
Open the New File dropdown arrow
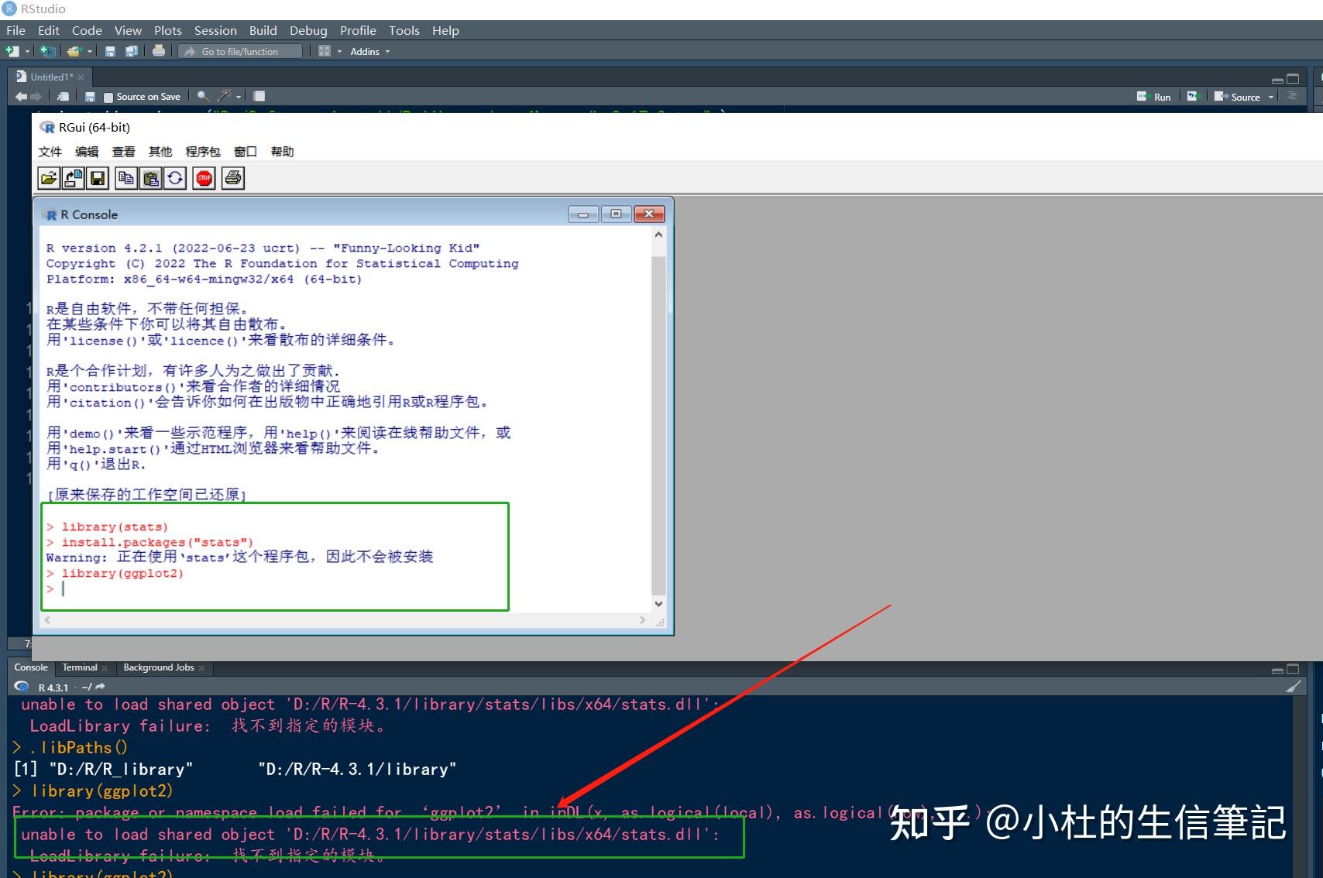27,52
